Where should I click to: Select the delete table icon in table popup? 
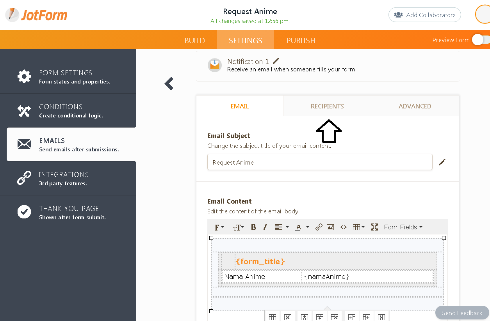pyautogui.click(x=288, y=316)
